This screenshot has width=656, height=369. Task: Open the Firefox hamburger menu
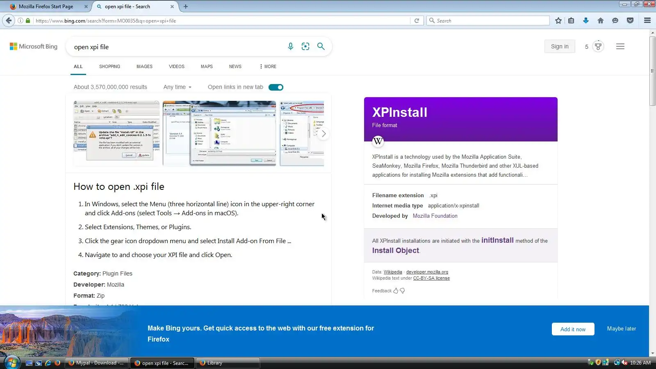[647, 20]
